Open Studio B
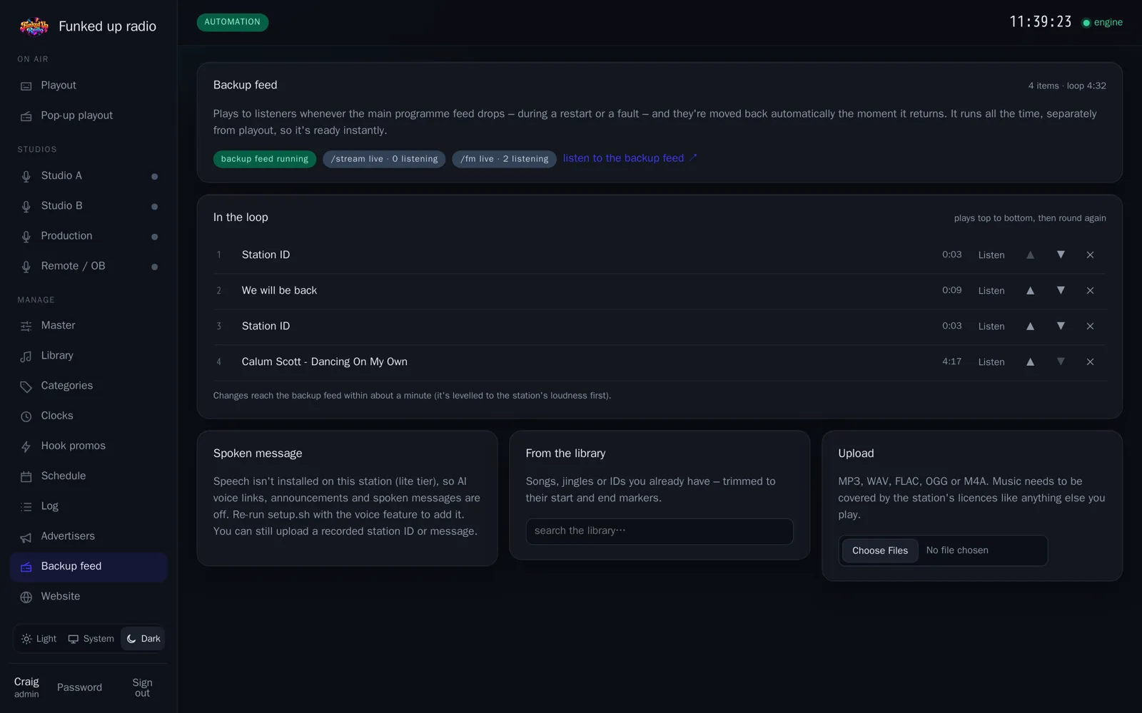Screen dimensions: 1142x713 (89, 206)
